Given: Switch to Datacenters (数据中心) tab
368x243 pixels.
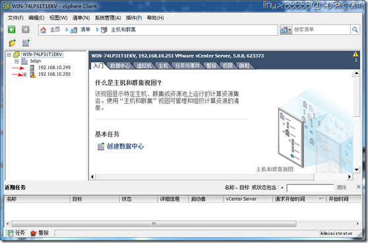Looking at the screenshot, I should coord(120,66).
